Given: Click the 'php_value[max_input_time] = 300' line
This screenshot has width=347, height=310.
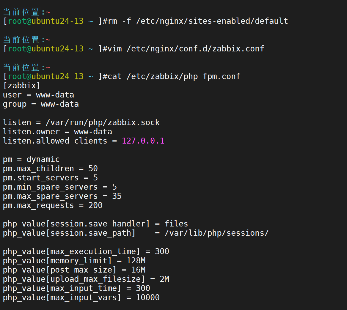Looking at the screenshot, I should (x=77, y=289).
